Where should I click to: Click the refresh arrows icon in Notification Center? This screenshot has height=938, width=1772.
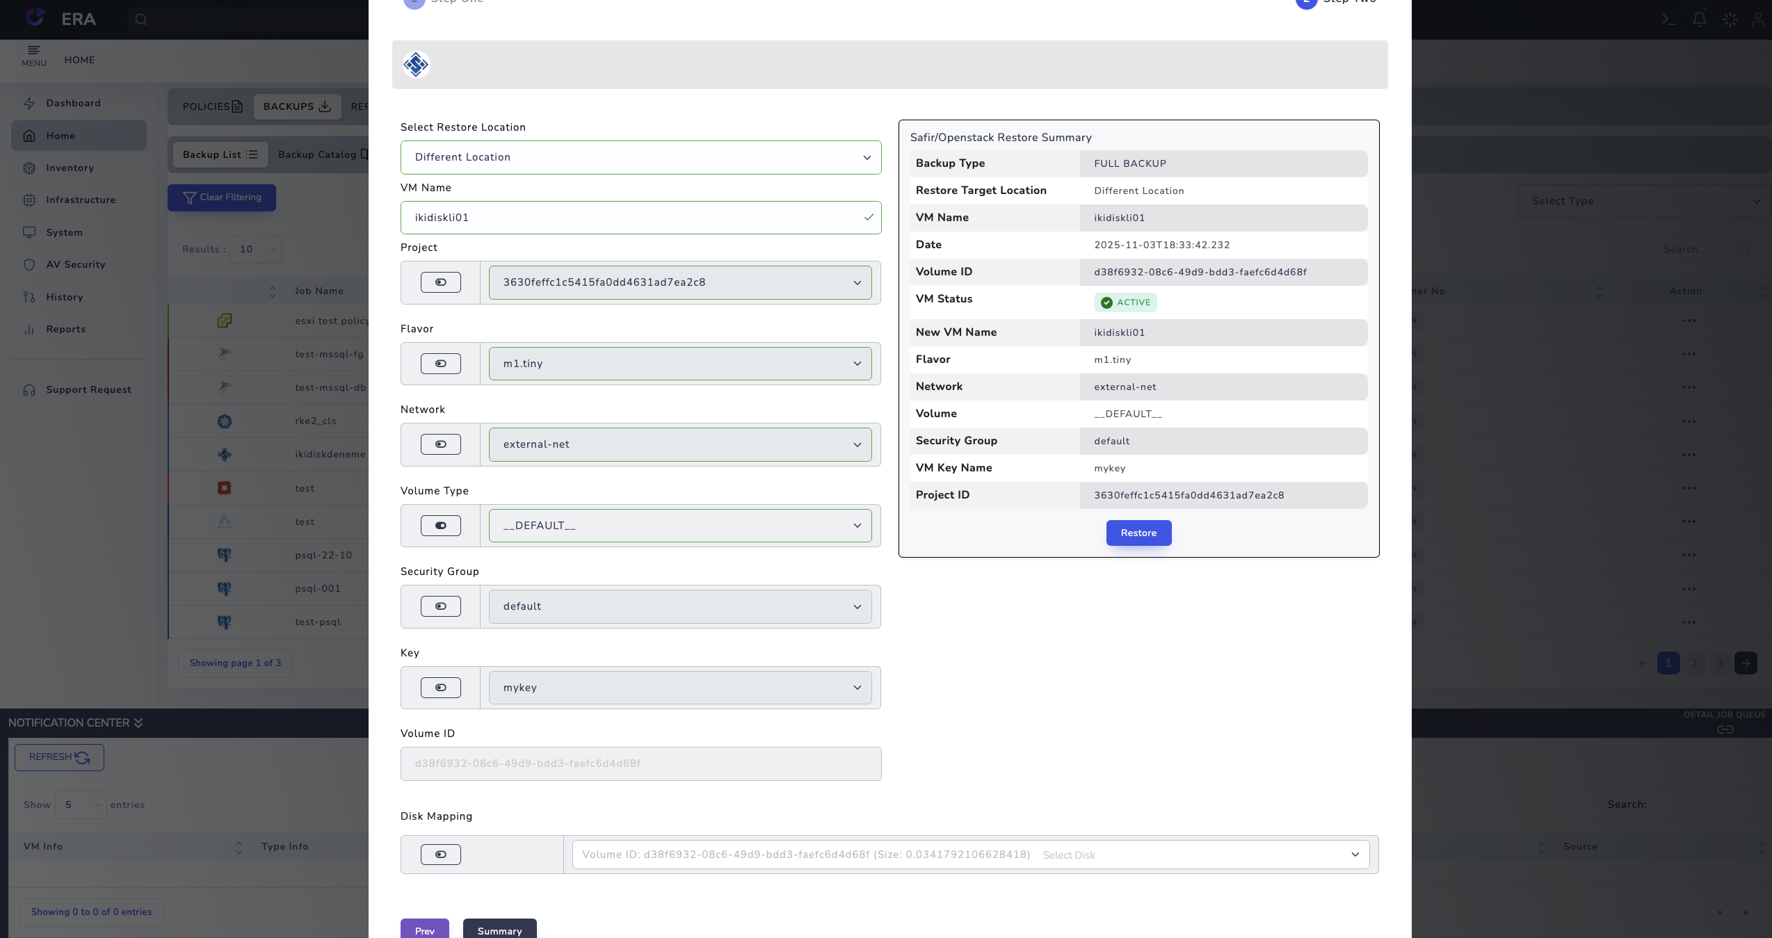(x=82, y=758)
